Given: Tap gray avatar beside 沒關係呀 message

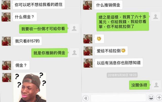Looking at the screenshot, I should (x=156, y=85).
